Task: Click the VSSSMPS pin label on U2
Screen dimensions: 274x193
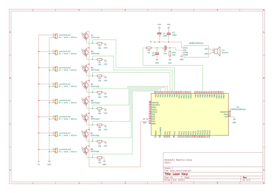Action: point(224,112)
